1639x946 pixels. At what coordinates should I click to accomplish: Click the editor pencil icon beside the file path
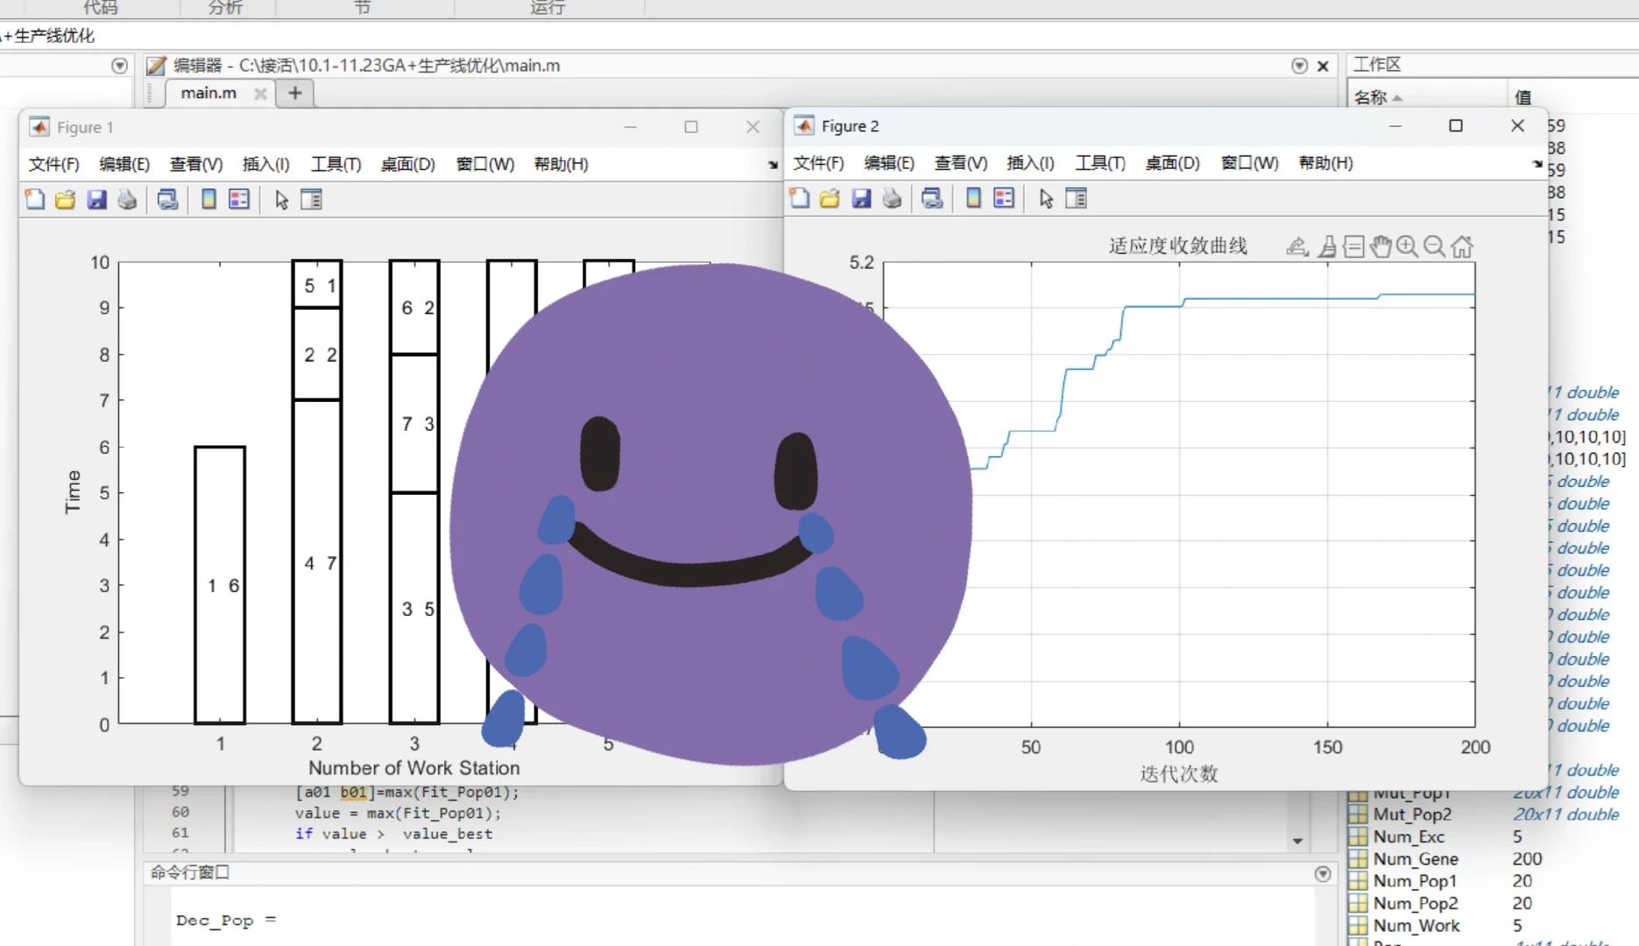click(156, 66)
